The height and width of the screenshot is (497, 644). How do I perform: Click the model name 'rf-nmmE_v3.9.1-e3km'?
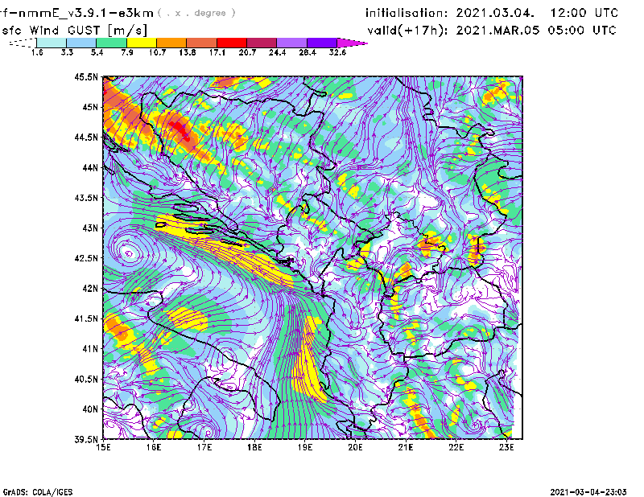click(76, 13)
